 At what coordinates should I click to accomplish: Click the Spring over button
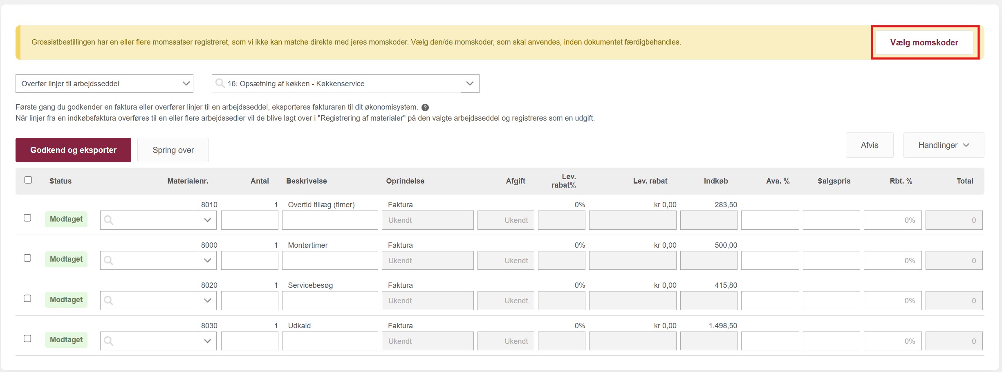coord(173,150)
